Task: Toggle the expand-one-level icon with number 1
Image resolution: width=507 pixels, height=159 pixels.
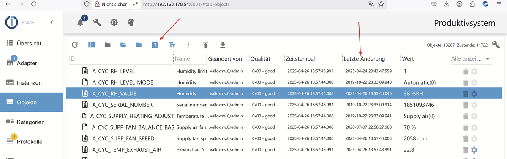Action: click(x=155, y=45)
